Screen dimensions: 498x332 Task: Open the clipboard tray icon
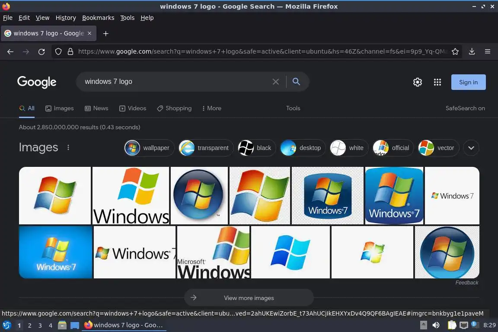click(452, 325)
